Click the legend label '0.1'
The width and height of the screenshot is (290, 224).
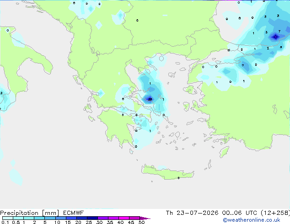tap(5, 222)
